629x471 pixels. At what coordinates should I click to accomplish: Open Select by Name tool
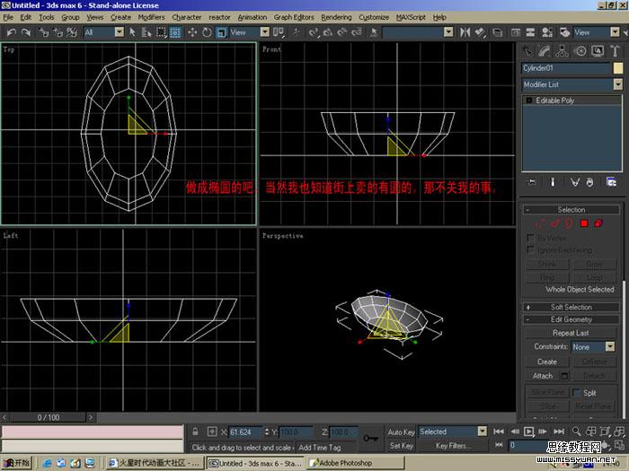pyautogui.click(x=146, y=32)
